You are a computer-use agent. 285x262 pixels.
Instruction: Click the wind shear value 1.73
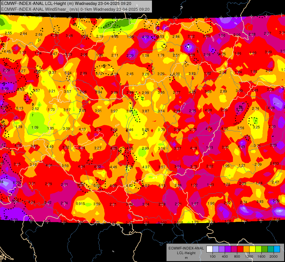click(x=51, y=110)
